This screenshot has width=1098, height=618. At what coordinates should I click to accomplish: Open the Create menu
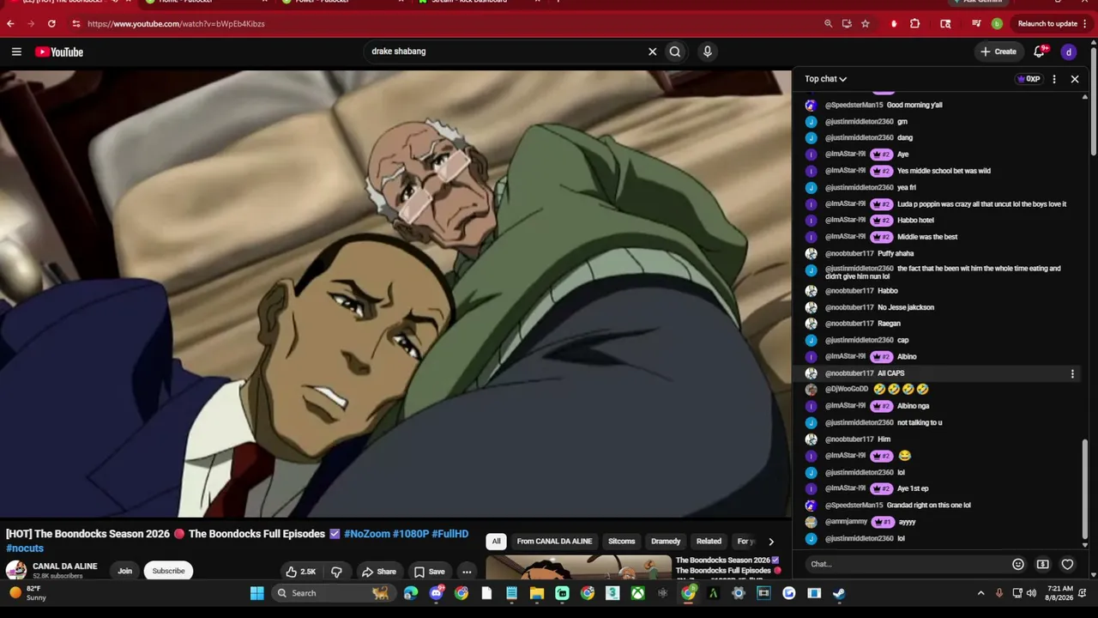(x=998, y=51)
